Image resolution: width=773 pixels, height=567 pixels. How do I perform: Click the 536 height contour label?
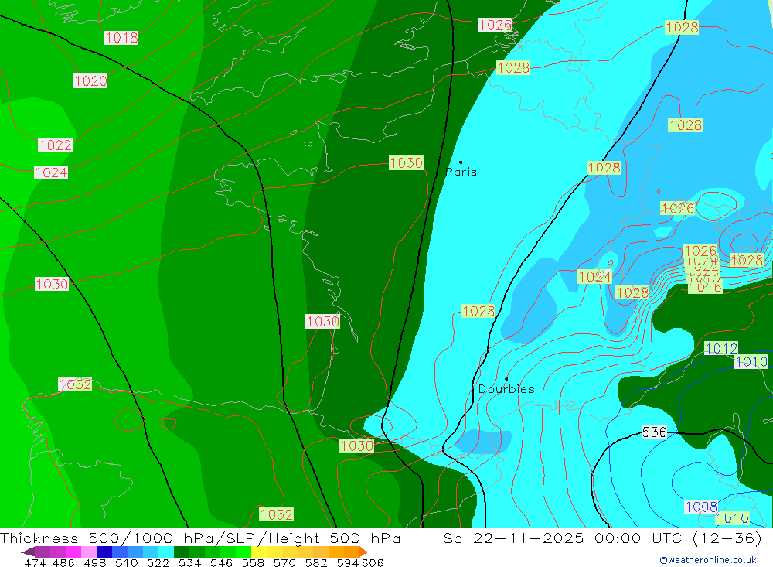[654, 432]
